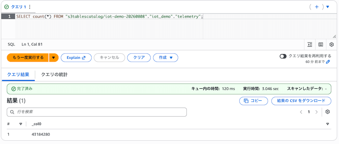Click もう一度実行する button
Screen dimensions: 339x144
[x=28, y=58]
